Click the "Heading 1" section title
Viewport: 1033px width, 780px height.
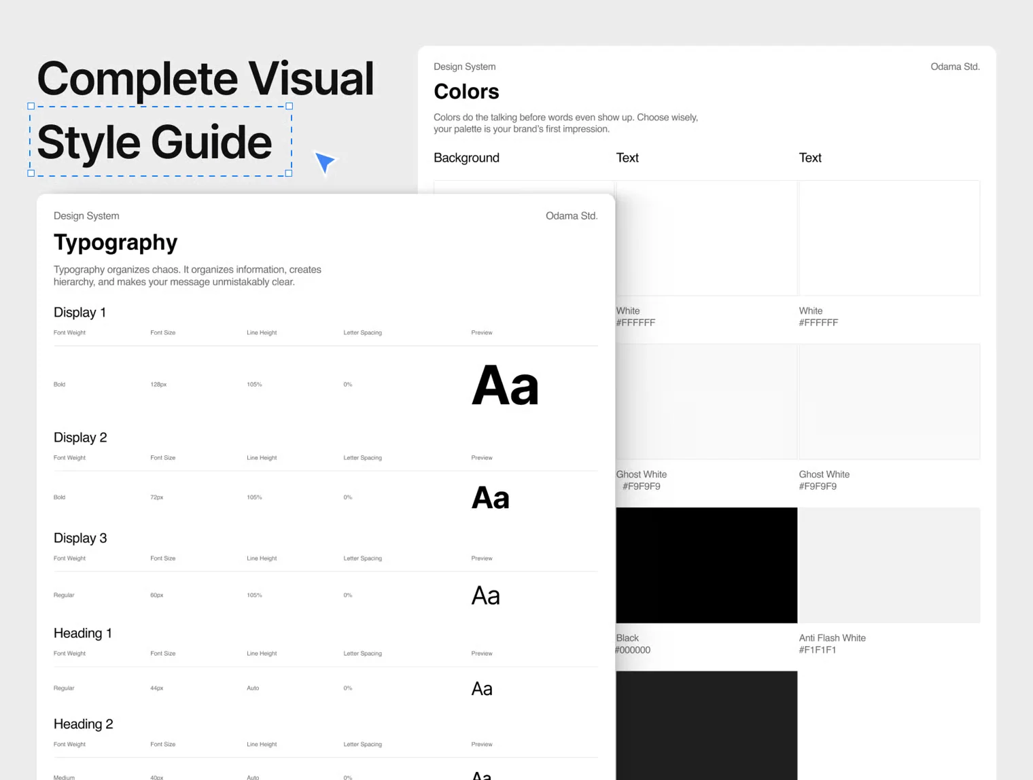pos(83,633)
